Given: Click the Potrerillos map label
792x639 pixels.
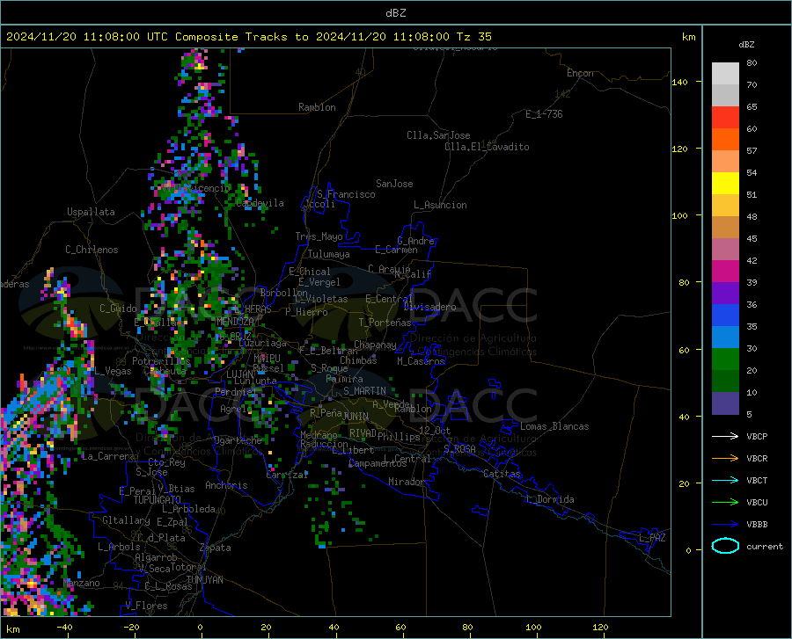Looking at the screenshot, I should pos(161,361).
